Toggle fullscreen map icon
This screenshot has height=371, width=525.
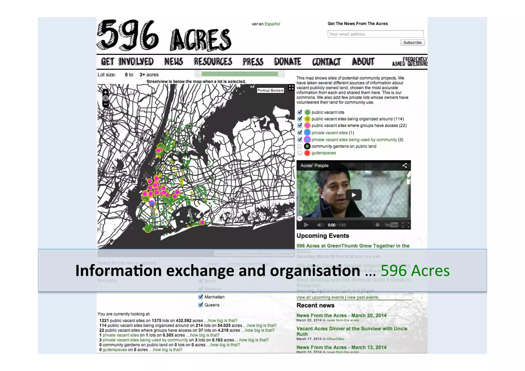pos(291,87)
